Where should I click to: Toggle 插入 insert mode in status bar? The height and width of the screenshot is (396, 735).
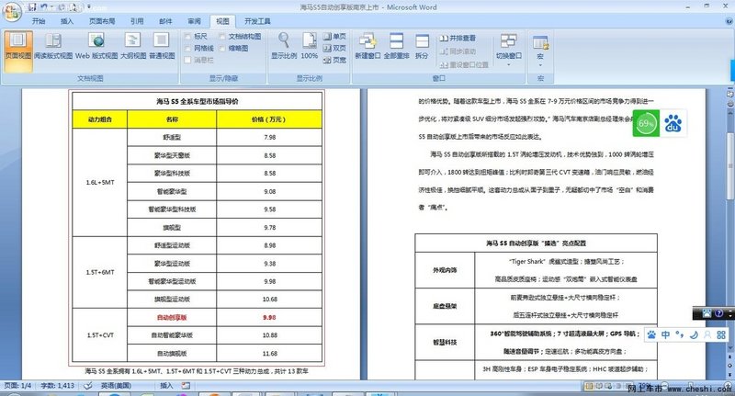(x=166, y=386)
